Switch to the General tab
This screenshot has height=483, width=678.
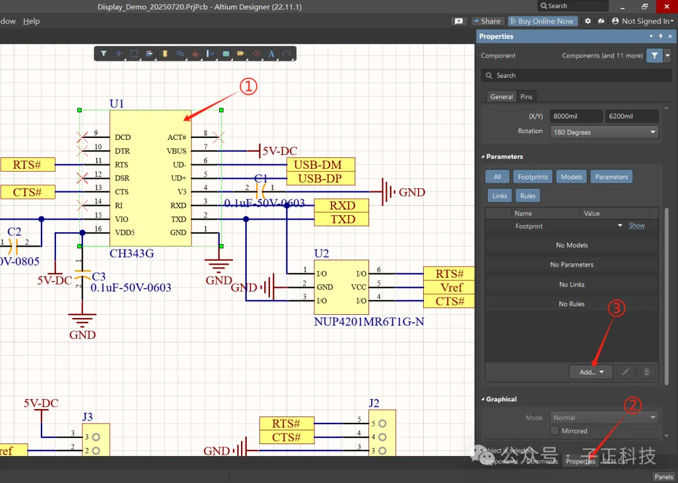tap(502, 97)
